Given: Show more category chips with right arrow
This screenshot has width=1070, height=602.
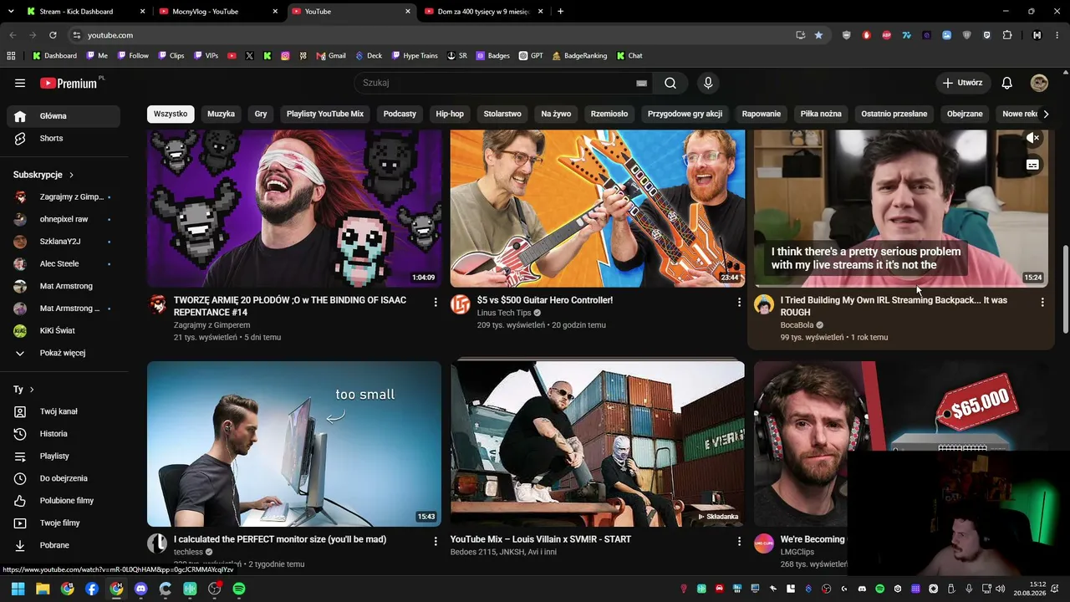Looking at the screenshot, I should (x=1046, y=114).
